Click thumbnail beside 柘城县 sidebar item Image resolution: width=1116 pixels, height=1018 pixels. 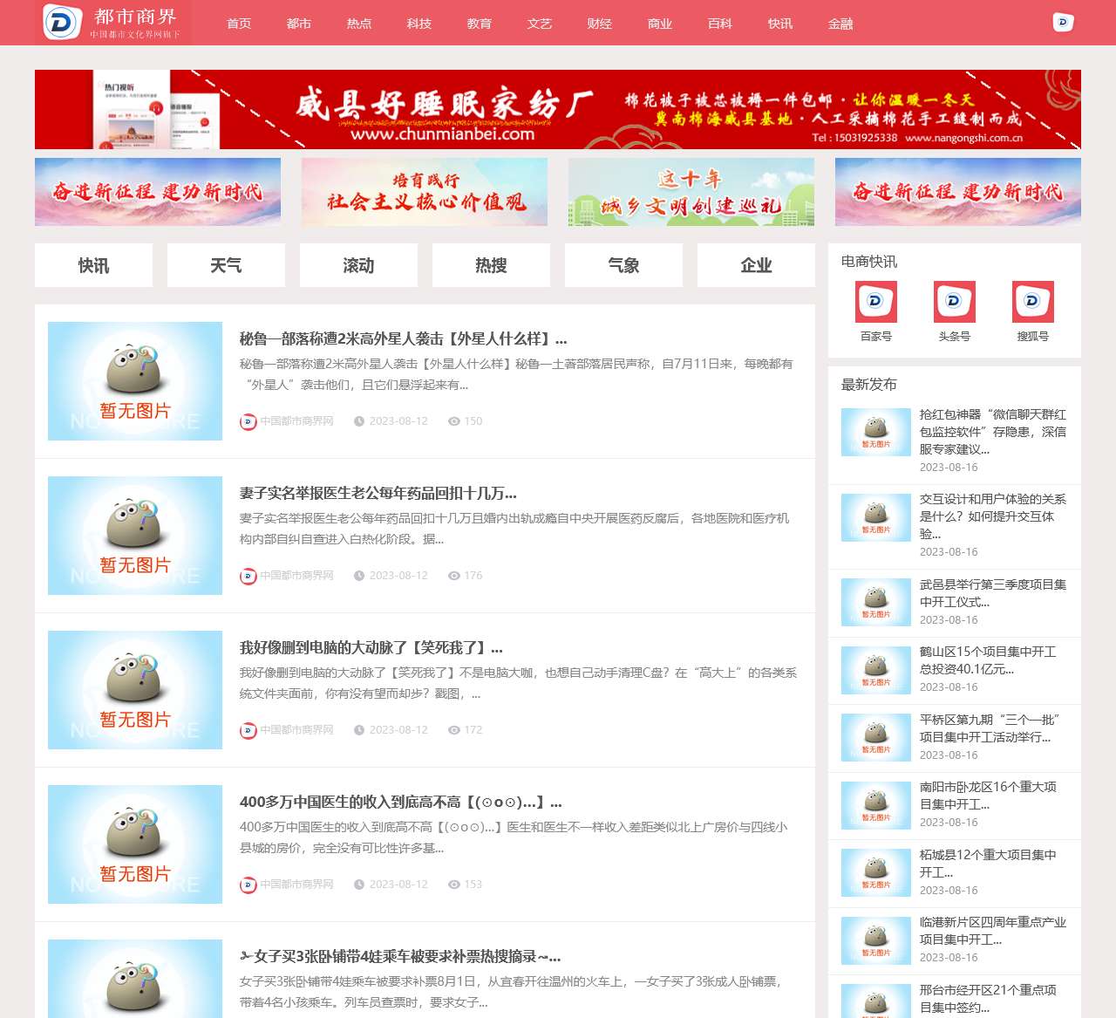tap(876, 872)
